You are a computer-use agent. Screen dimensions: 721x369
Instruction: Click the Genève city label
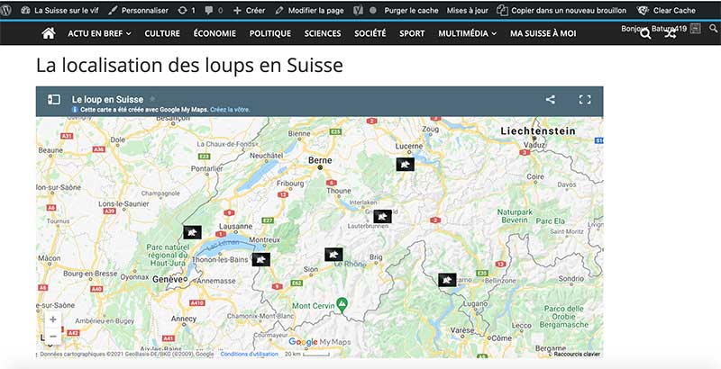coord(168,279)
